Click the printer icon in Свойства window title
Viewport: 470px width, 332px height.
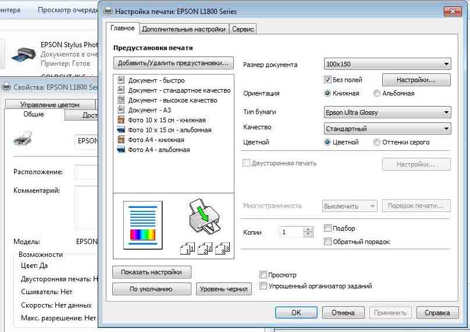click(x=6, y=87)
